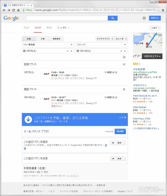Open the footer privacy policy and terms link
This screenshot has width=167, height=196.
tap(98, 191)
